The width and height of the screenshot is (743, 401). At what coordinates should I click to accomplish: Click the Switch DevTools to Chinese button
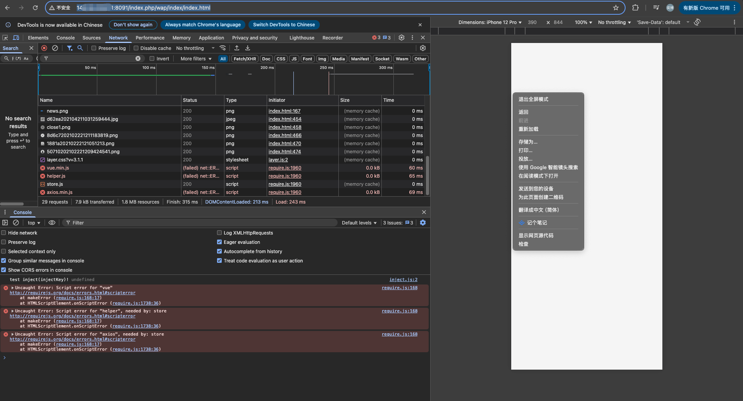(x=284, y=25)
